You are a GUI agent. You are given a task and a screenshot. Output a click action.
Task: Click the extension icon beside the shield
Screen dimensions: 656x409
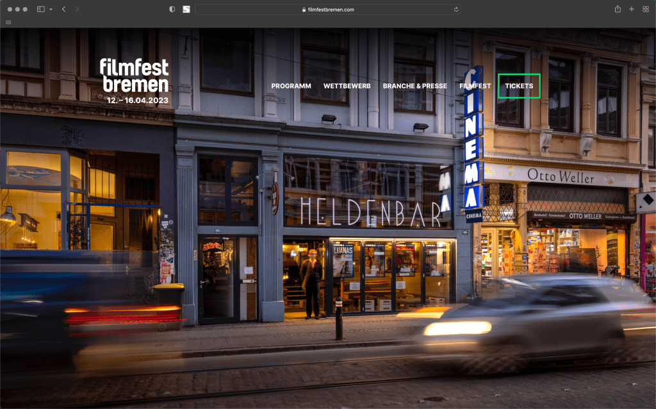click(186, 10)
